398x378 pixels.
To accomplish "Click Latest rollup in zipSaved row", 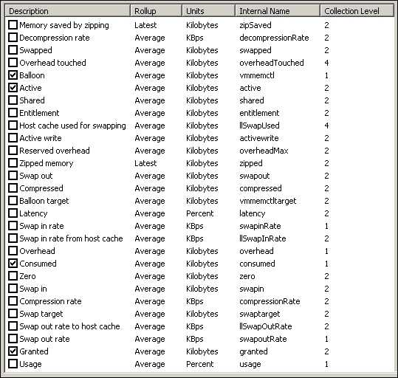I will pos(145,25).
